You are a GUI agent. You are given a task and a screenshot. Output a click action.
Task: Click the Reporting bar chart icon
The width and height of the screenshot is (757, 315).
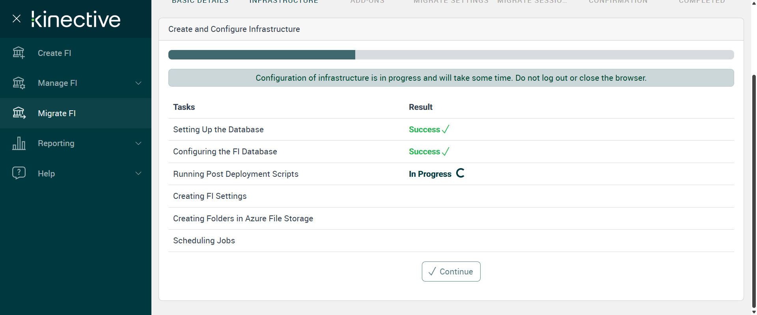[x=19, y=143]
